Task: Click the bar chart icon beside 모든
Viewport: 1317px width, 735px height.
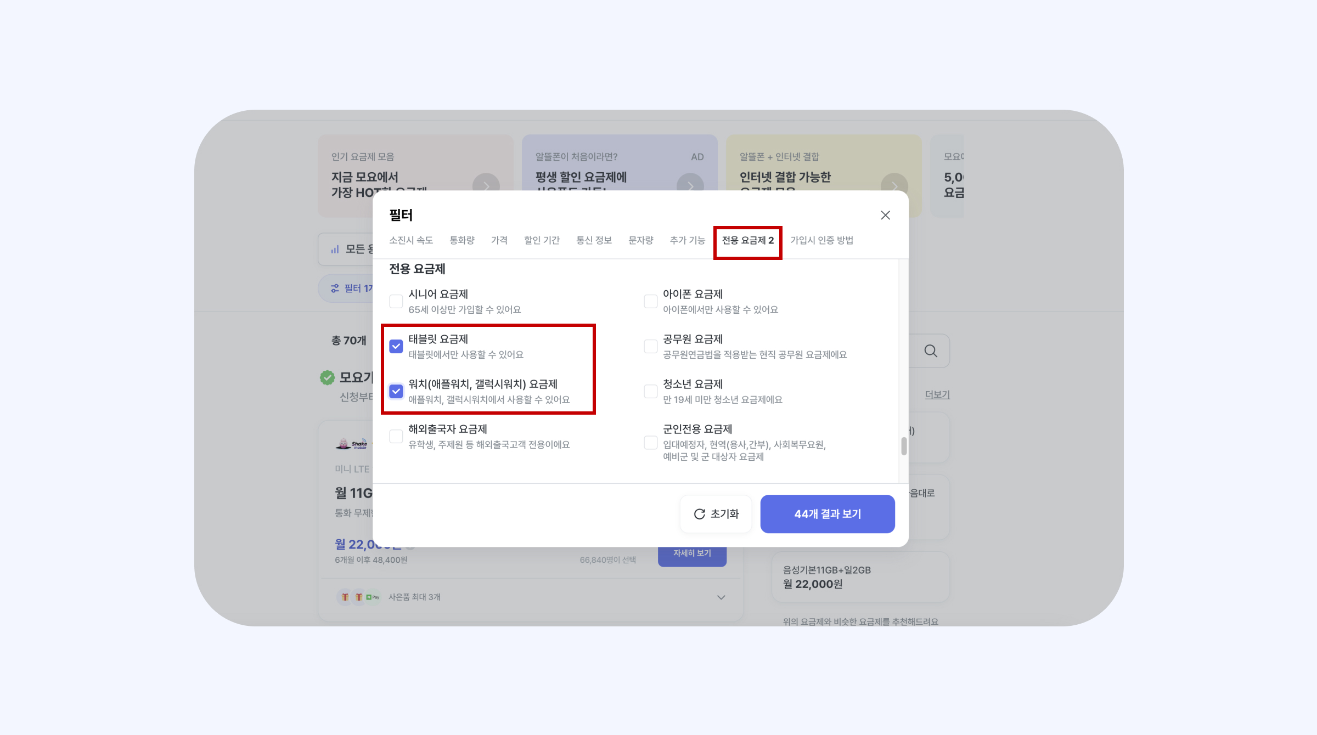Action: (335, 249)
